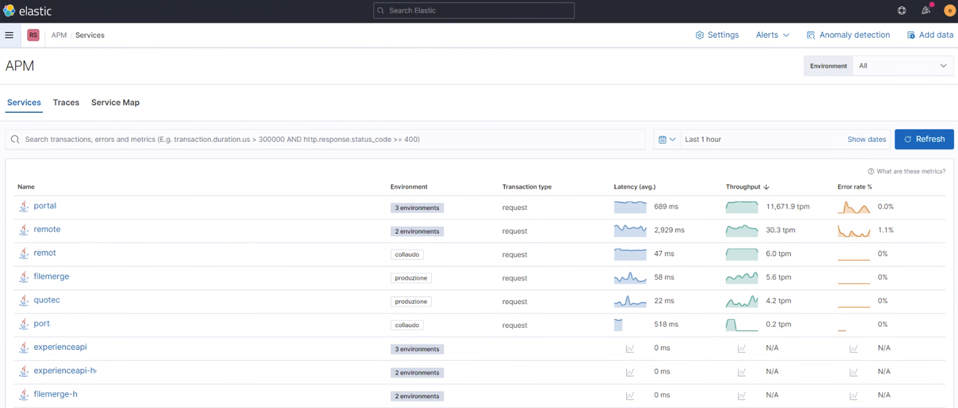Open the portal service

click(45, 206)
